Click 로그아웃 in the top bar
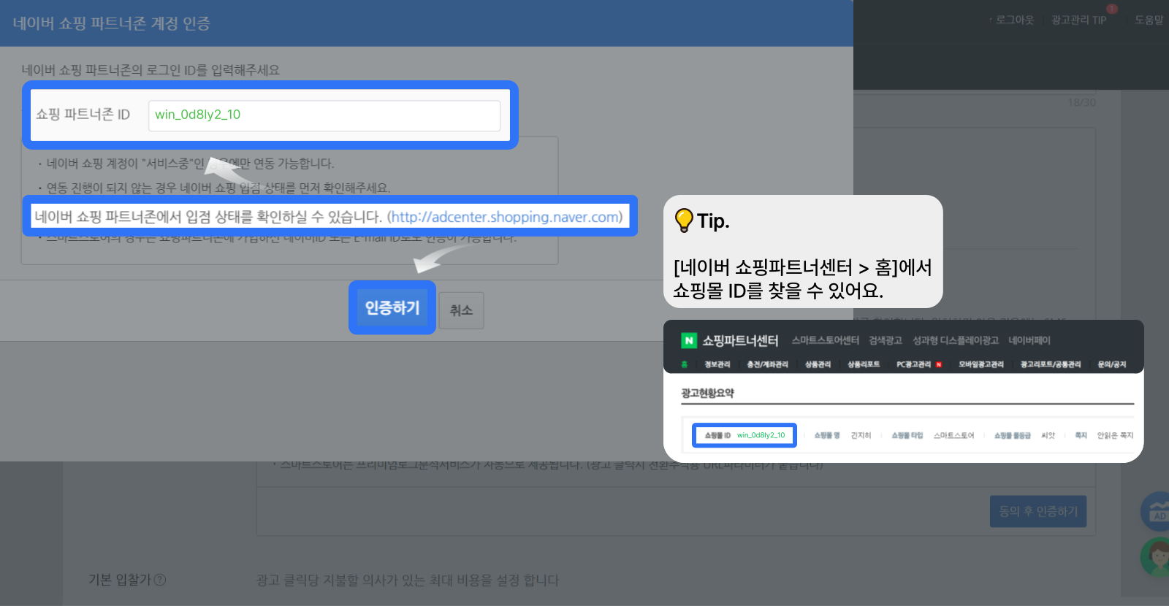This screenshot has width=1169, height=606. click(1015, 20)
